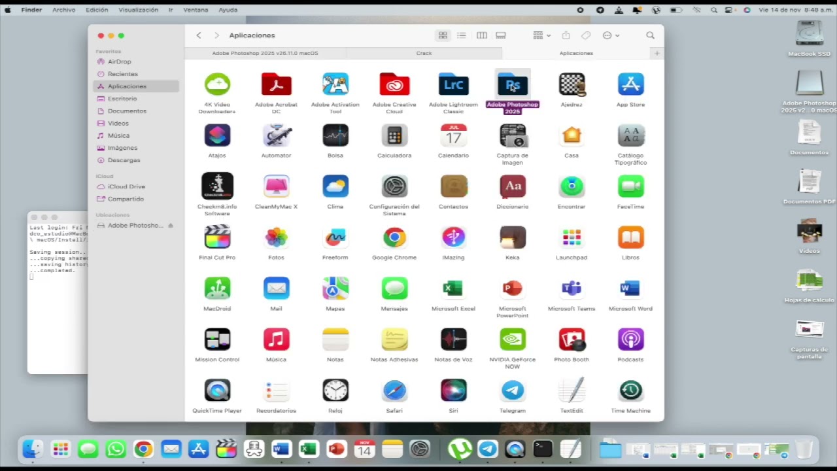Select Captura de Imagen app icon

pos(512,135)
